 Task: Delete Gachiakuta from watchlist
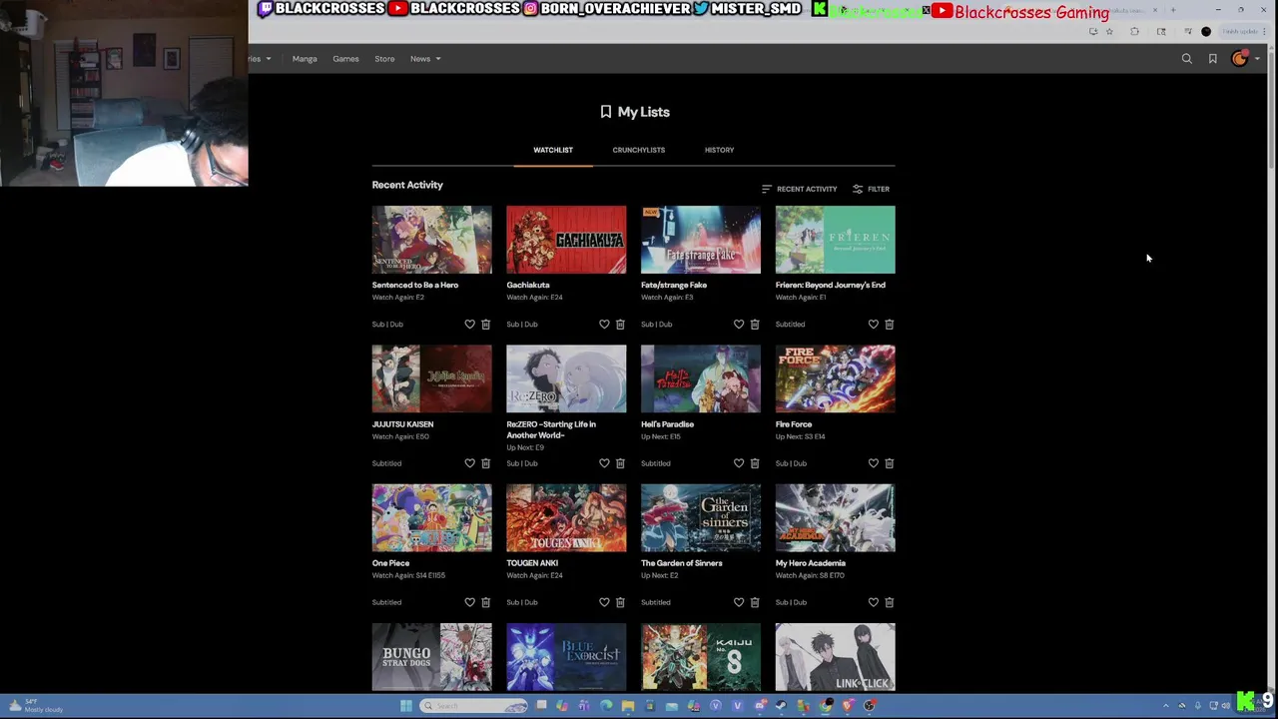click(x=620, y=325)
